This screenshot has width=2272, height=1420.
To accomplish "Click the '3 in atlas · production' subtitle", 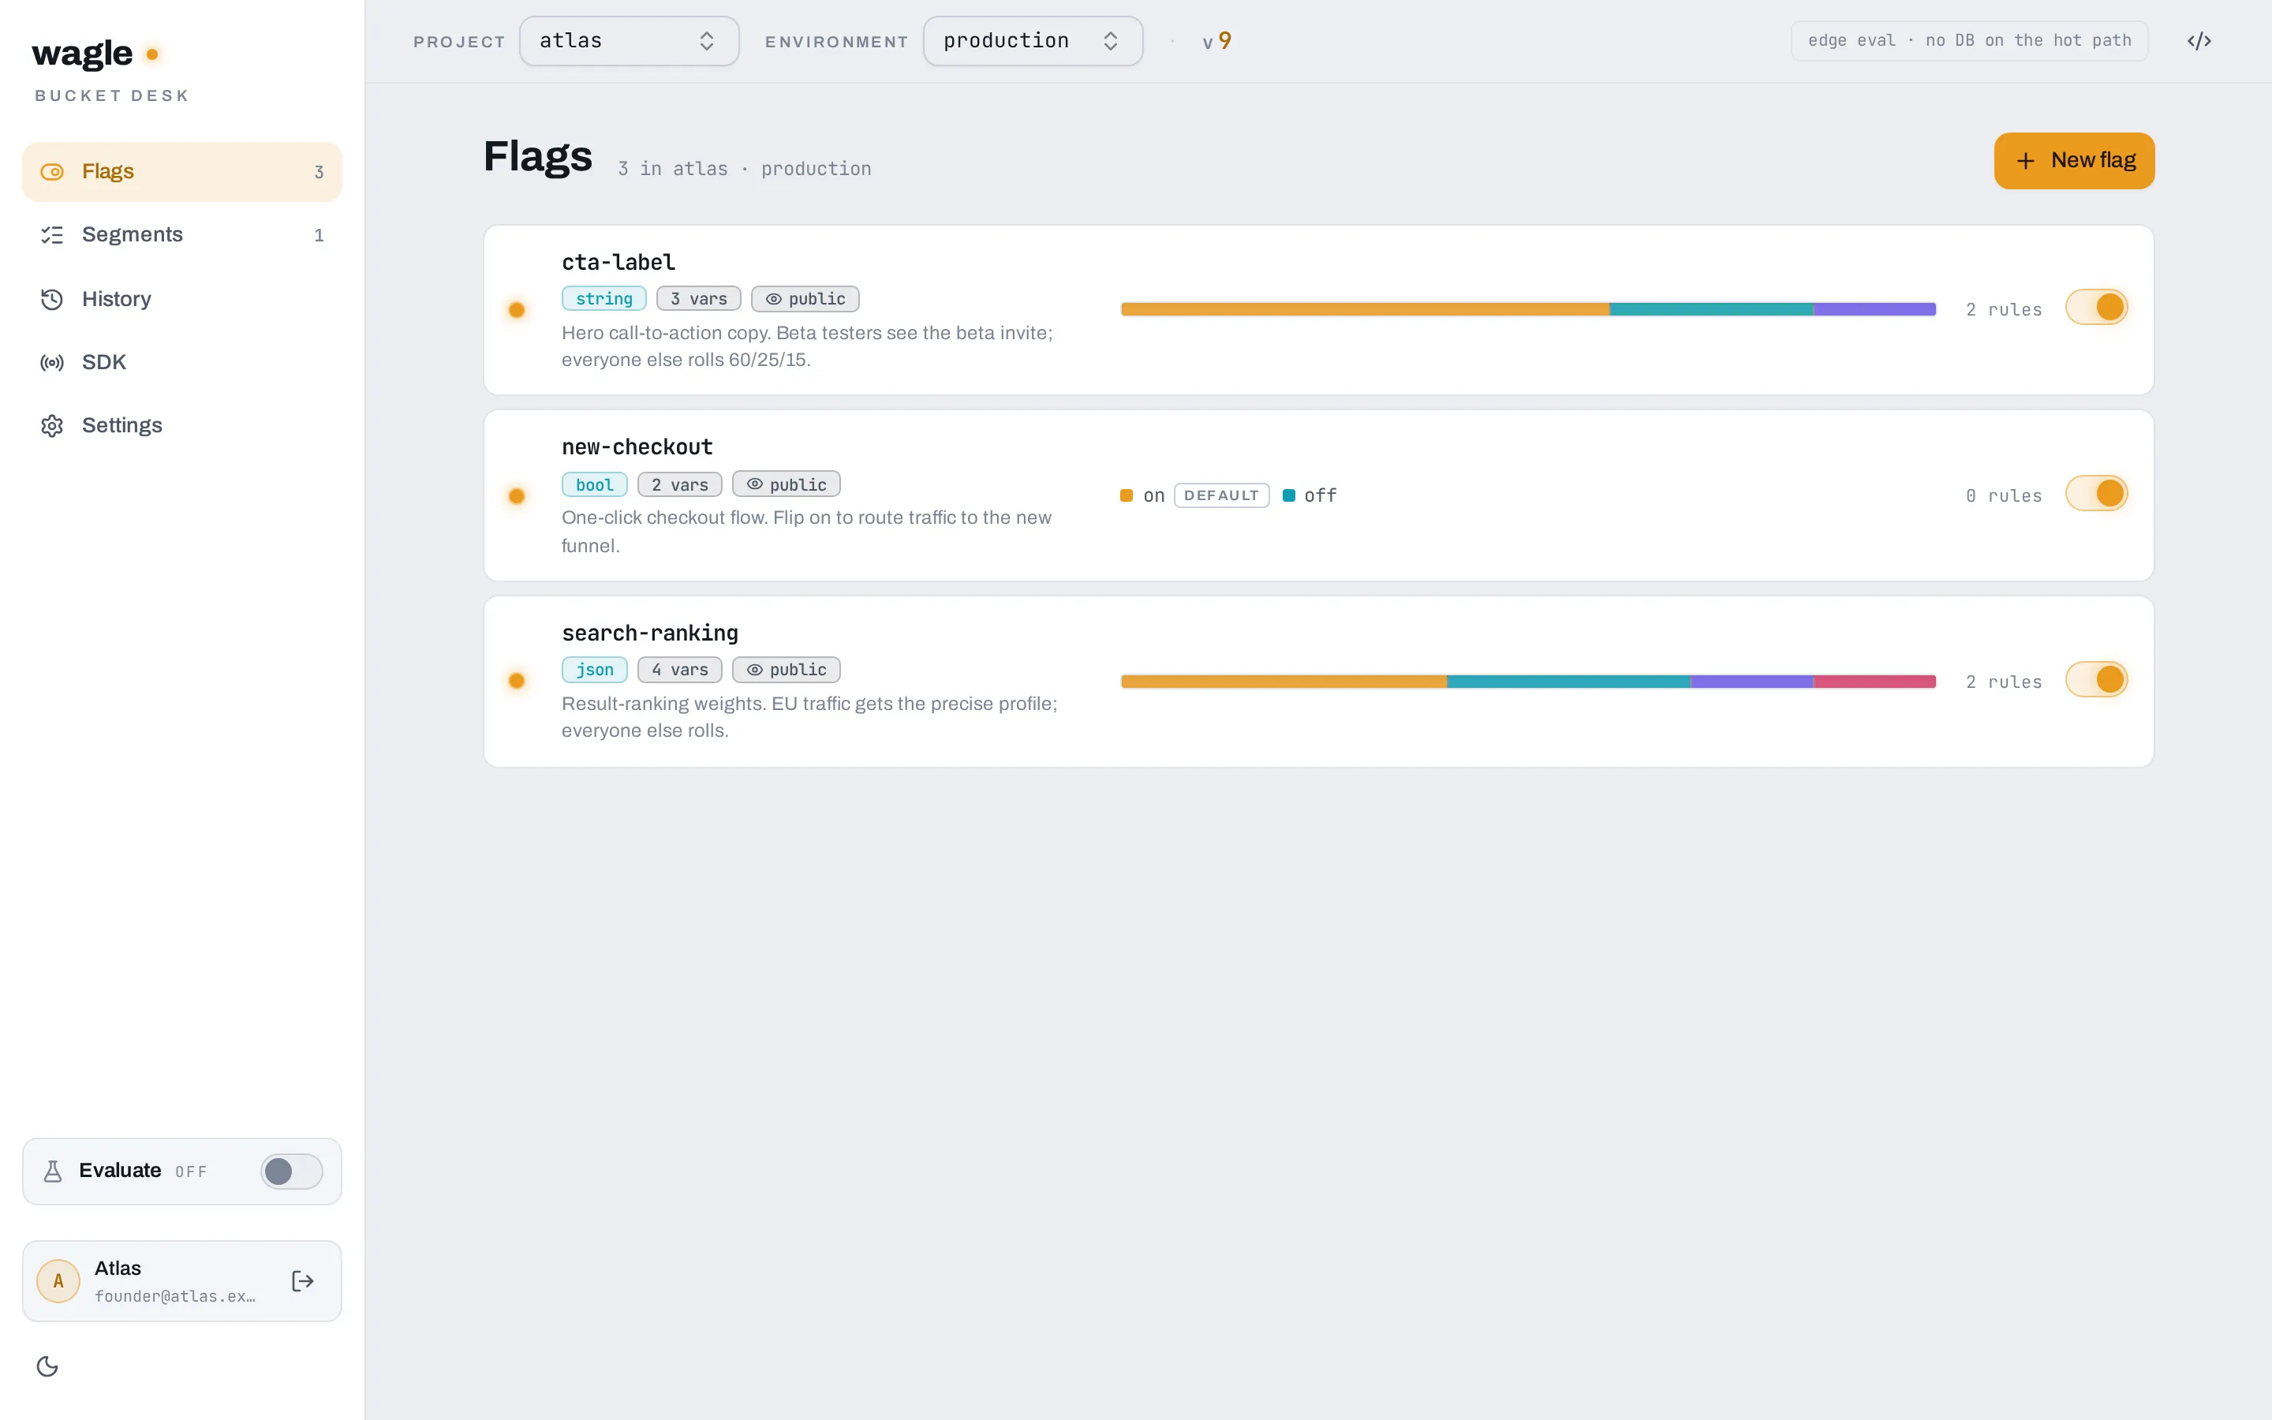I will point(745,169).
